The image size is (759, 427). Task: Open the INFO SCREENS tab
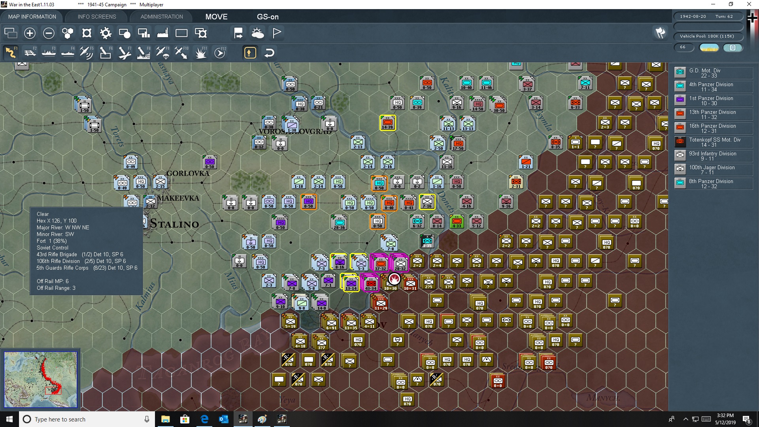pos(97,17)
